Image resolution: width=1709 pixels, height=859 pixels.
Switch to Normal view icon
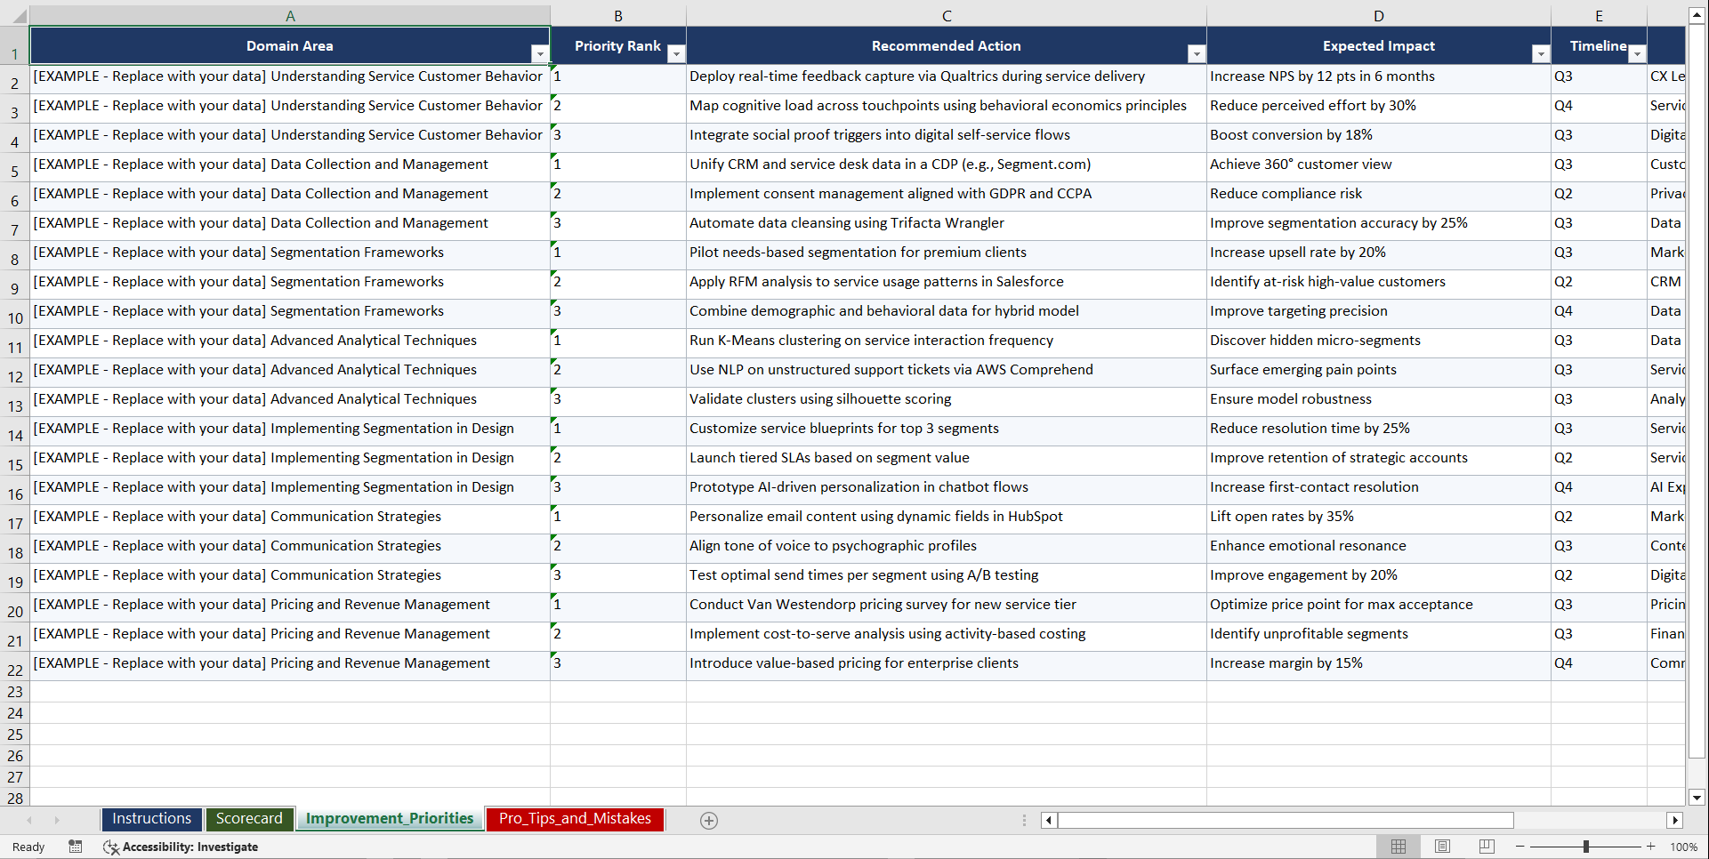pyautogui.click(x=1398, y=847)
